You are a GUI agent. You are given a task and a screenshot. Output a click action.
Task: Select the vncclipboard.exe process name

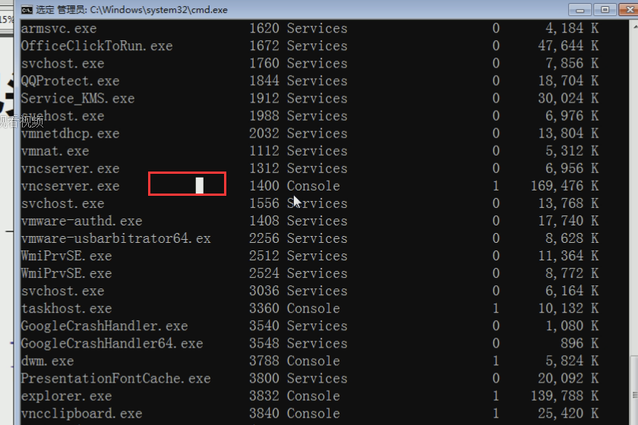point(82,413)
